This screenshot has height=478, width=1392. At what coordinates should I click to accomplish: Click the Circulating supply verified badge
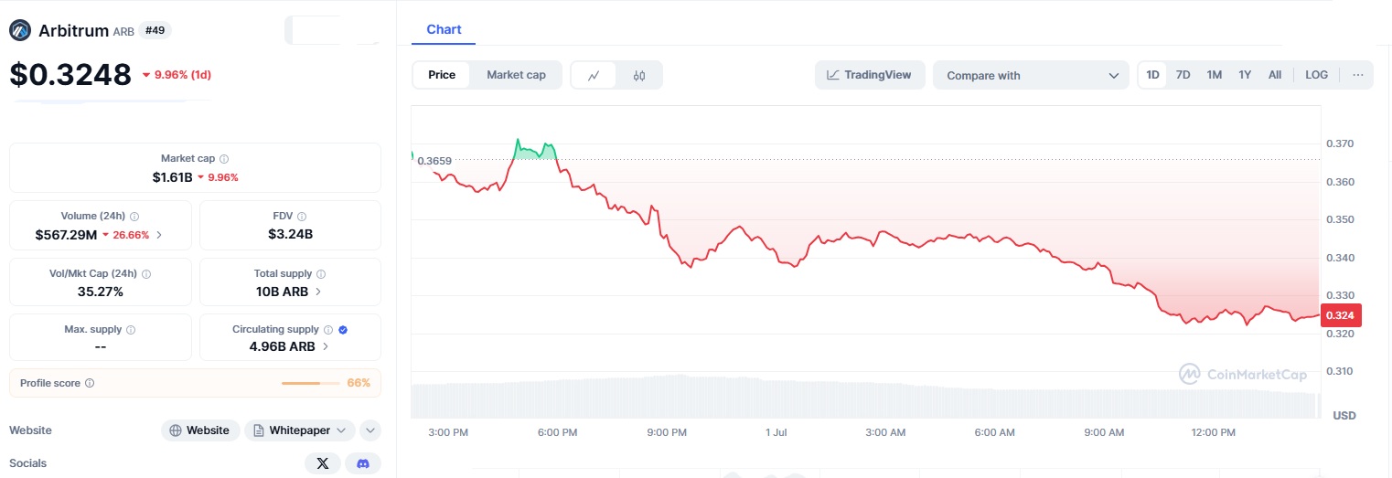click(x=343, y=329)
